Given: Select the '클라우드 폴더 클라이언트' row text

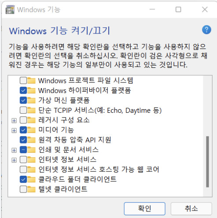Looking at the screenshot, I should click(x=77, y=179).
